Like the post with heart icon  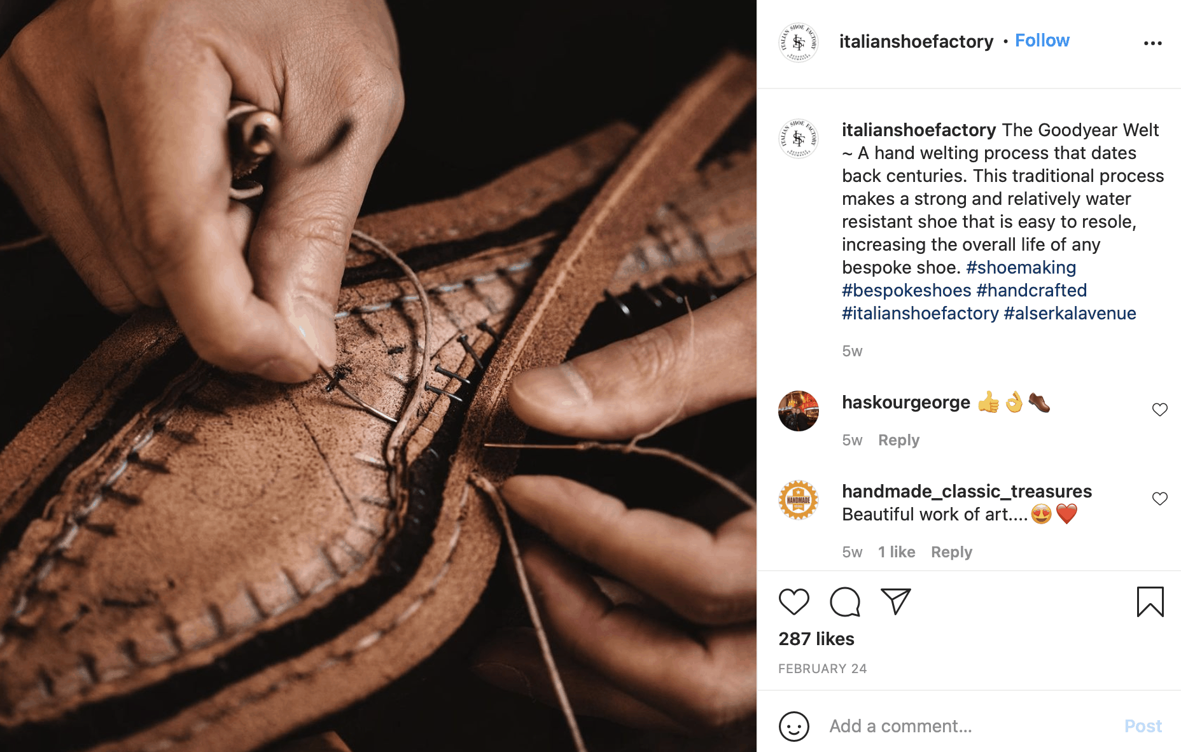pyautogui.click(x=793, y=602)
